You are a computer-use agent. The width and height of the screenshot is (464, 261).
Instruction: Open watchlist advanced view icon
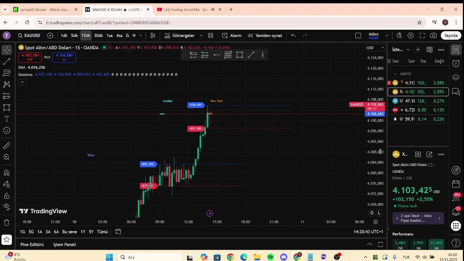click(x=430, y=50)
